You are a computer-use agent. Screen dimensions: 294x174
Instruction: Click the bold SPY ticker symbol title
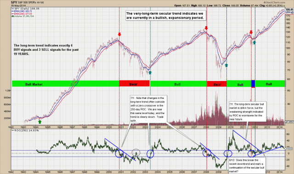[14, 2]
